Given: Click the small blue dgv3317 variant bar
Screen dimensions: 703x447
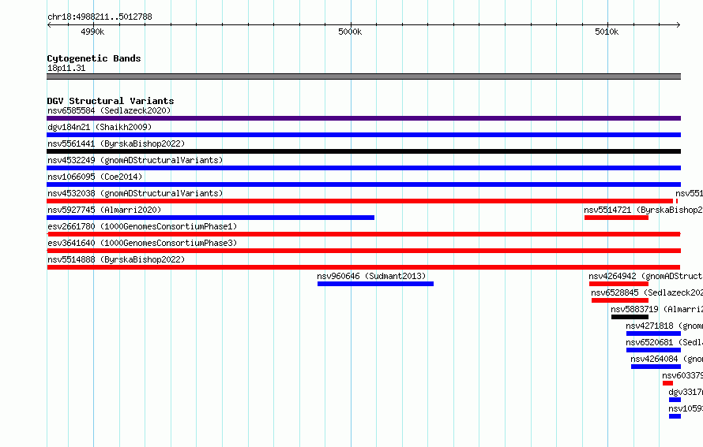Looking at the screenshot, I should [x=675, y=400].
